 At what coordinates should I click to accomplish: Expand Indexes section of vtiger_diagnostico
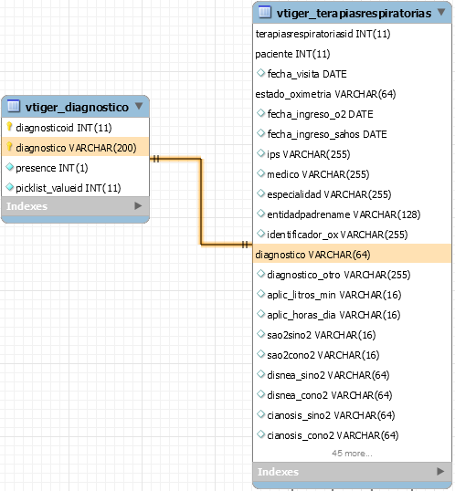pos(138,205)
